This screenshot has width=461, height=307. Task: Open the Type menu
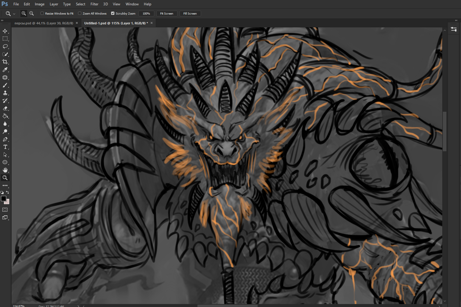coord(67,4)
